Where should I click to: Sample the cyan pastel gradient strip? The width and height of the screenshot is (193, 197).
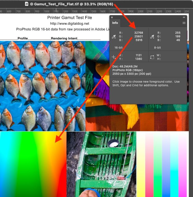point(174,165)
